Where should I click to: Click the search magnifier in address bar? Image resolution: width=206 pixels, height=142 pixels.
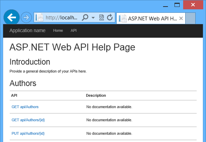pyautogui.click(x=85, y=17)
